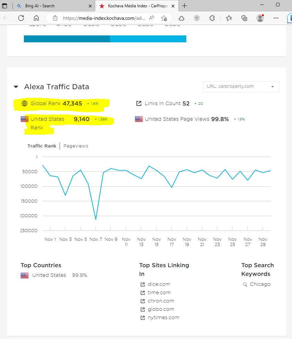Click the external link icon beside dice.com

(143, 285)
